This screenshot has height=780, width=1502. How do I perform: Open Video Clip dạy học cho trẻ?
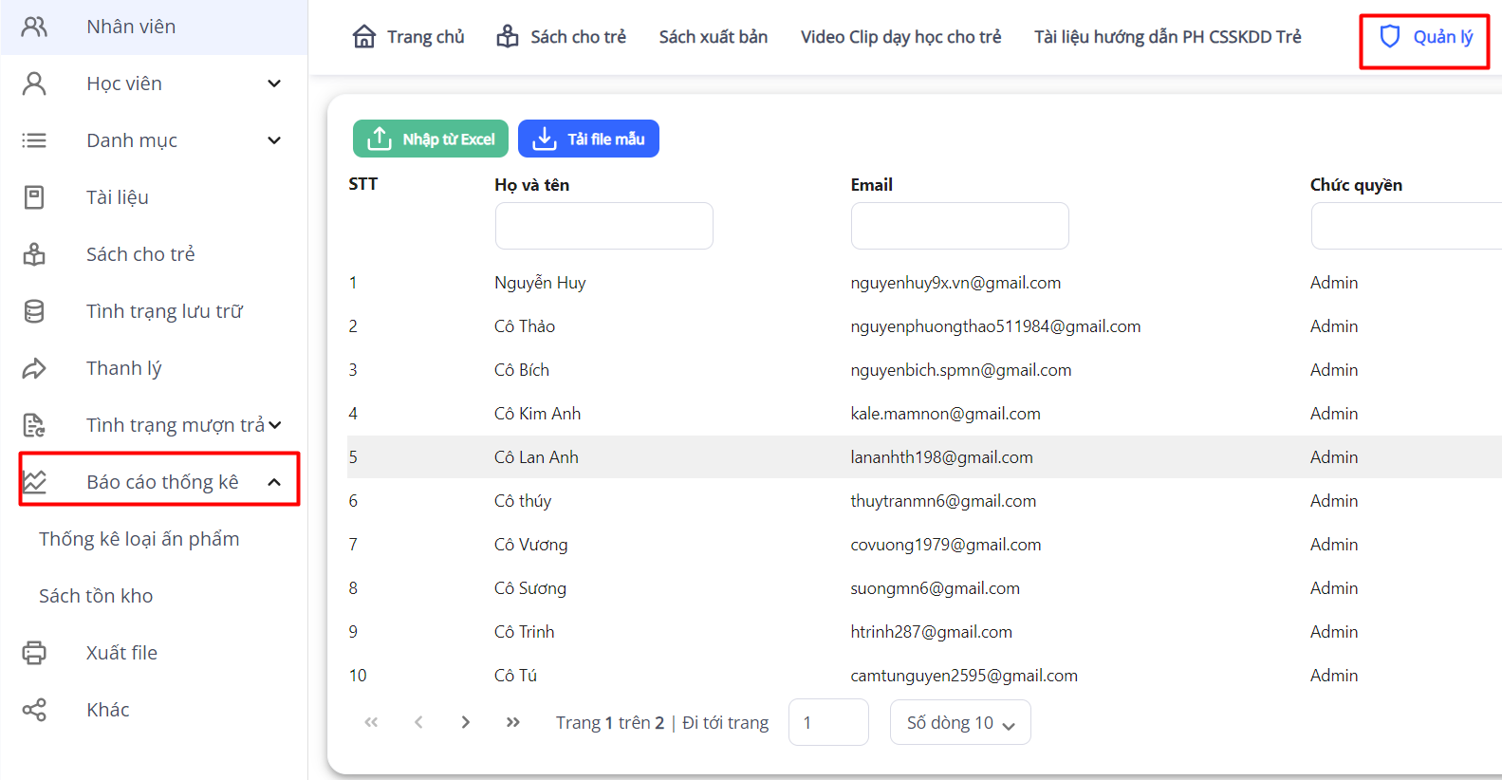click(x=900, y=37)
